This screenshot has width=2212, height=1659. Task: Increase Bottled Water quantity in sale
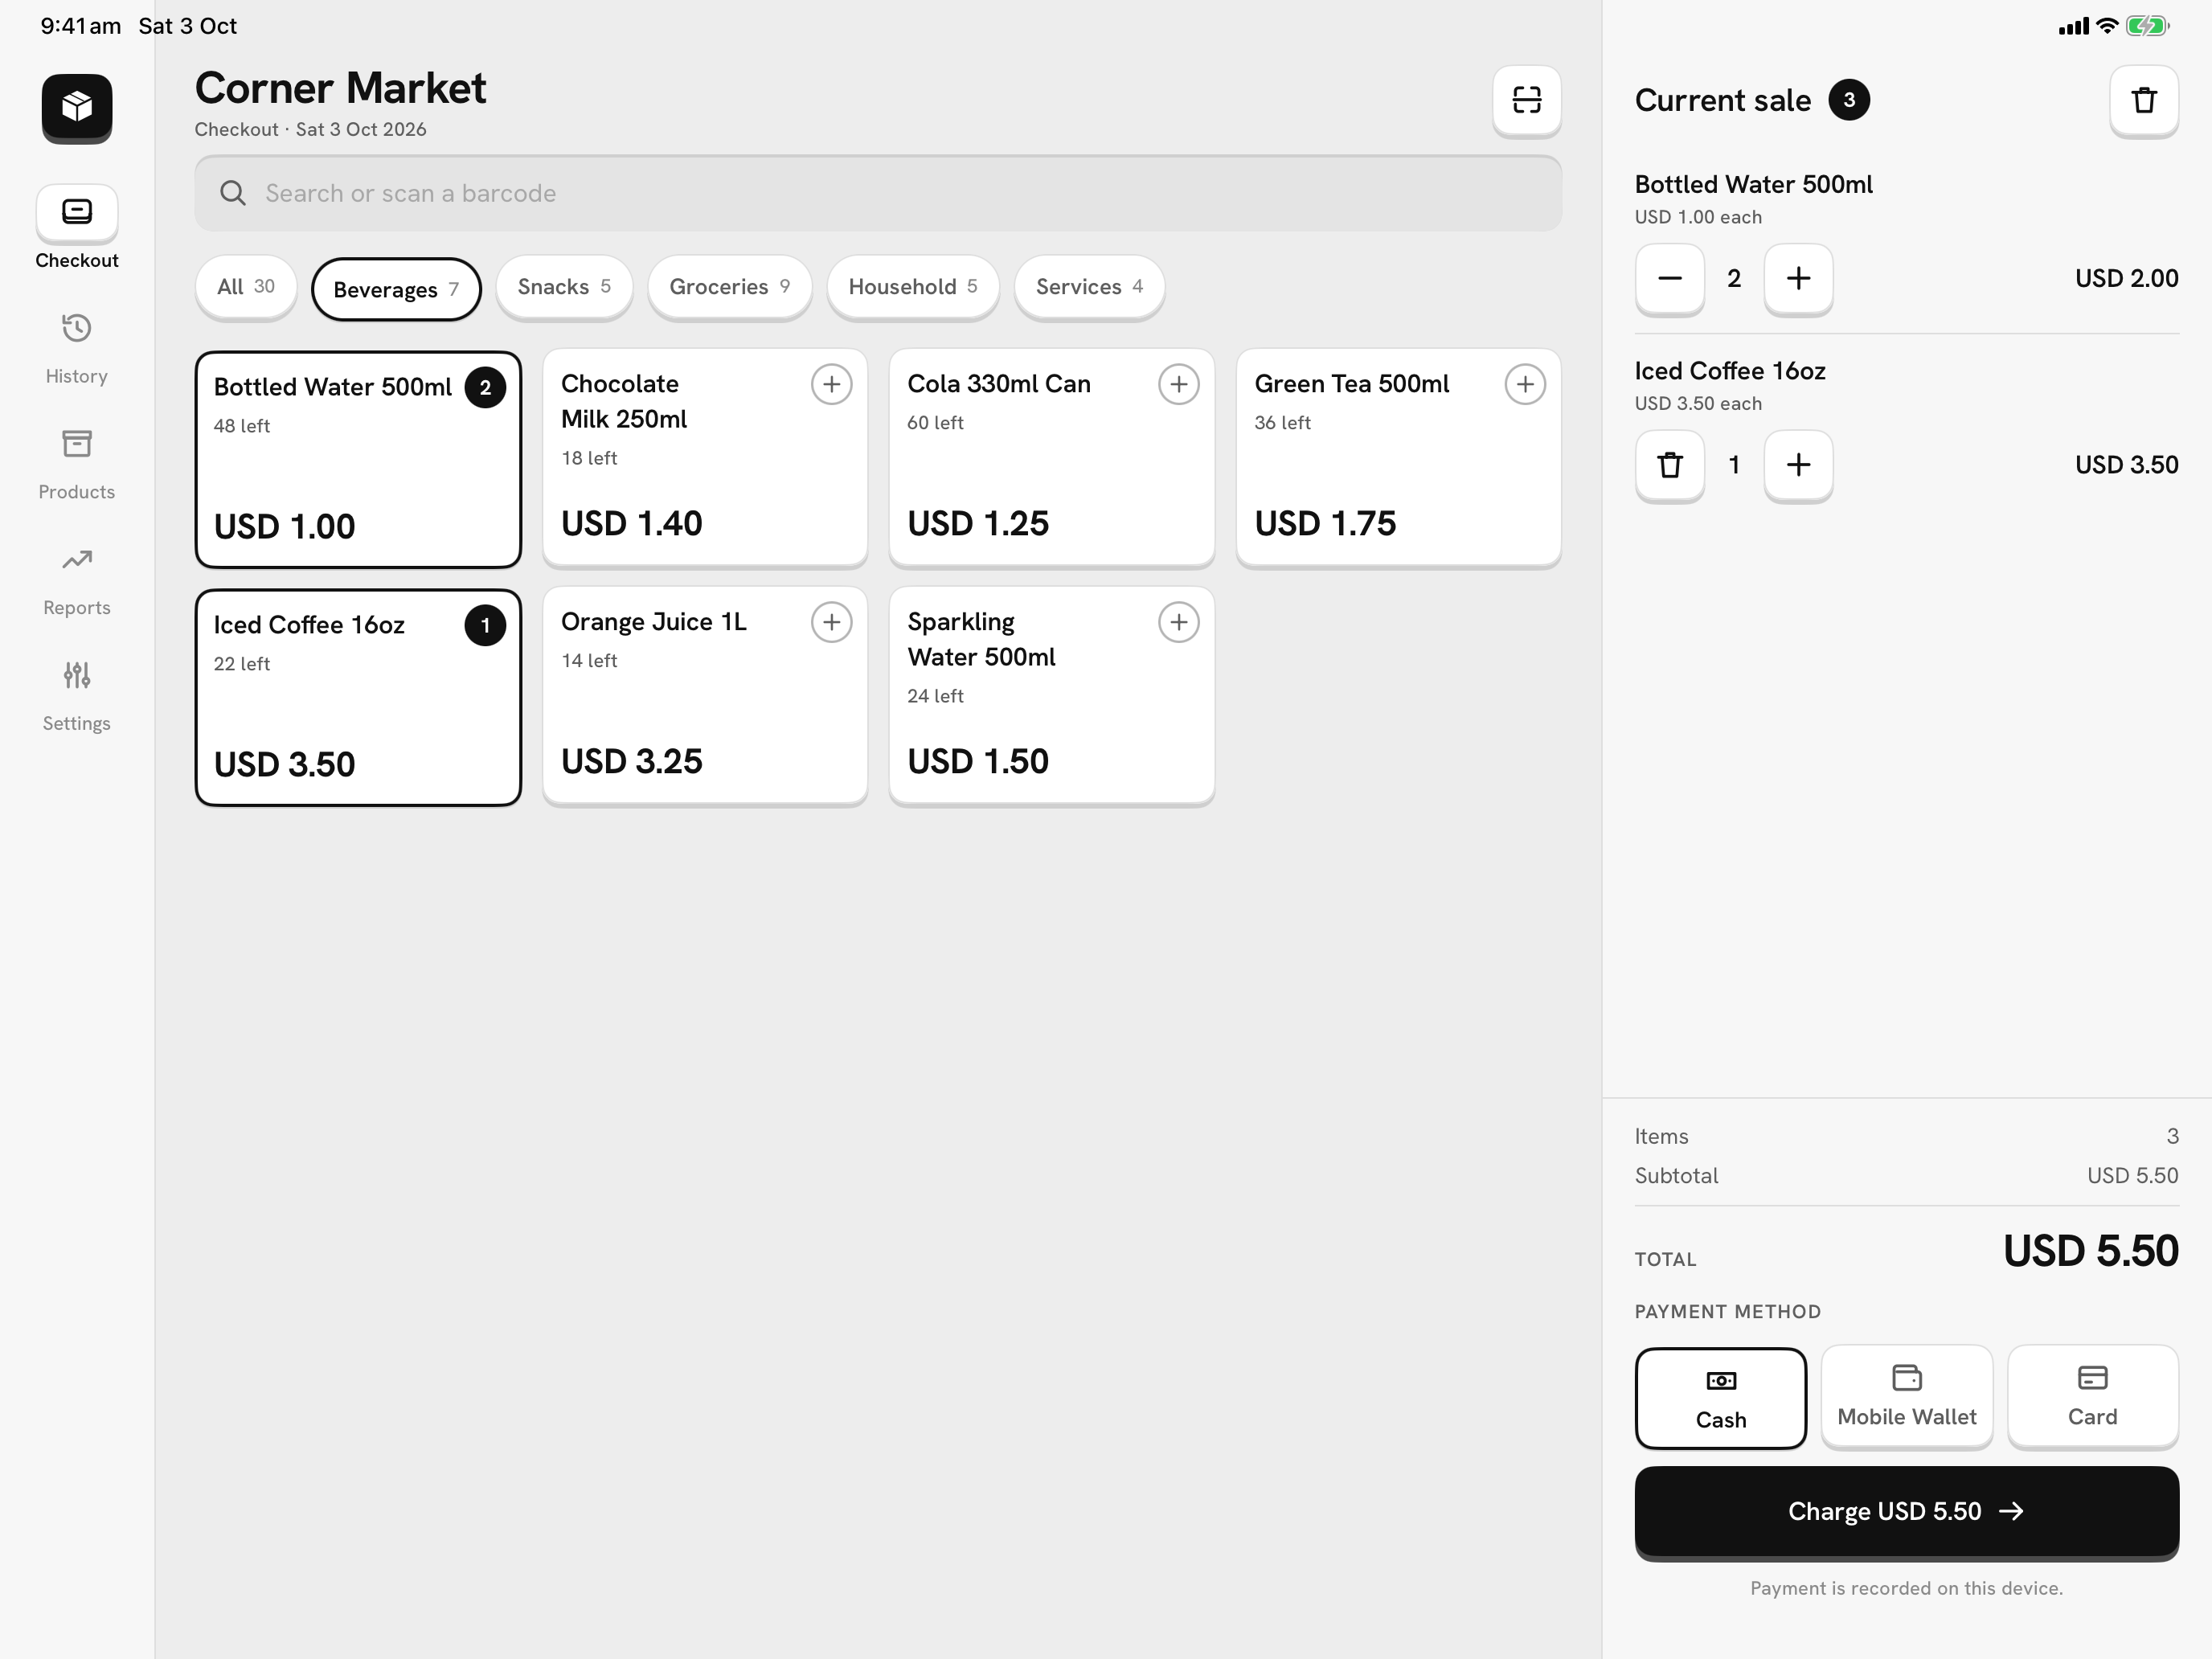(x=1798, y=278)
